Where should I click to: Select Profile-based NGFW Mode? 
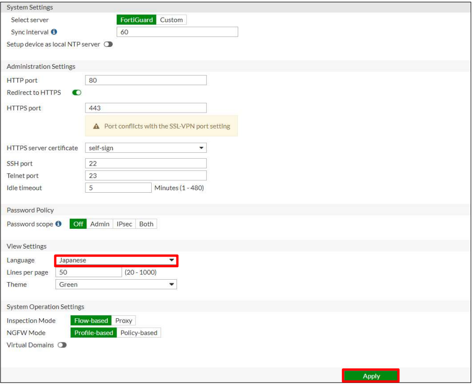tap(93, 333)
